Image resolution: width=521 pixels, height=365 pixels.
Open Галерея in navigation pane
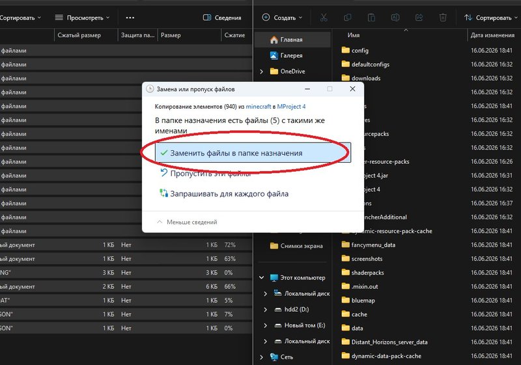291,55
